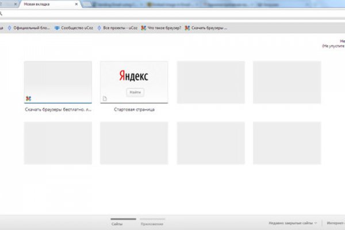Click page icon on Яндекс thumbnail
Screen dimensions: 345x230
[104, 98]
